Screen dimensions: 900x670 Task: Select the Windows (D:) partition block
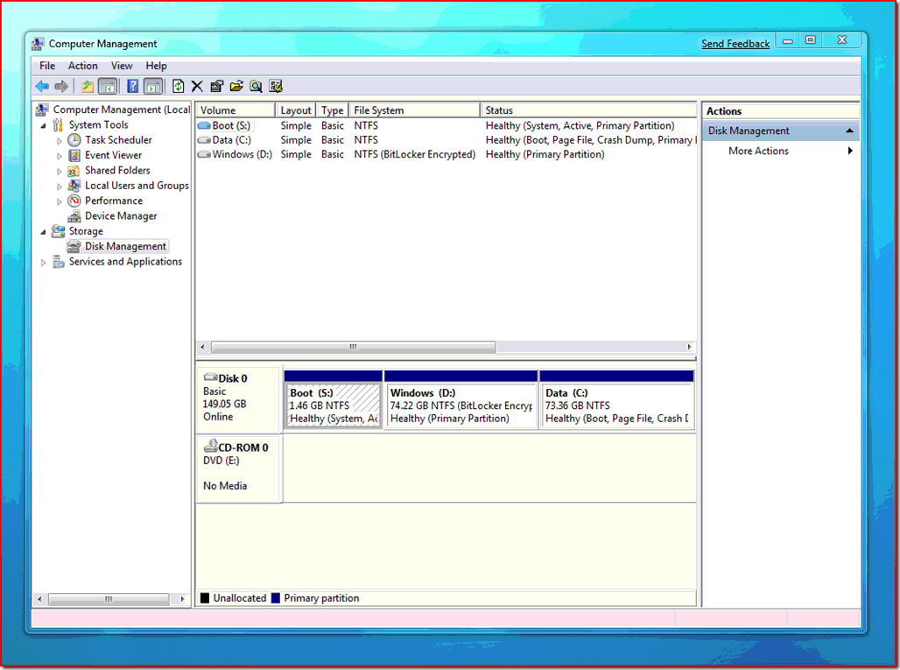(x=461, y=400)
